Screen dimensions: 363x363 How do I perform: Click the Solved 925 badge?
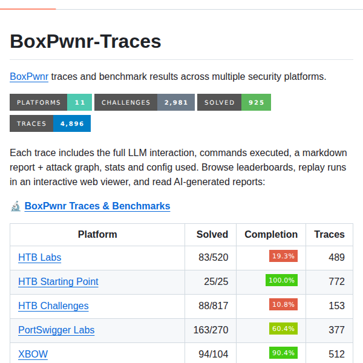[234, 102]
